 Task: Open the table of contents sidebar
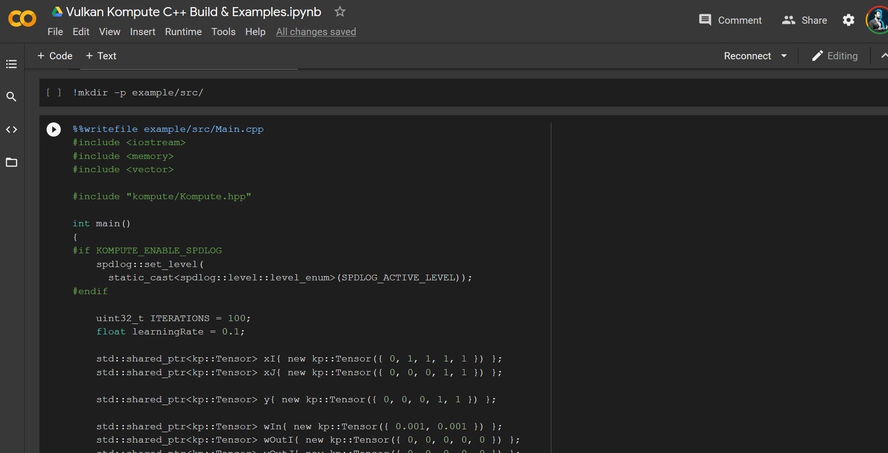(11, 64)
